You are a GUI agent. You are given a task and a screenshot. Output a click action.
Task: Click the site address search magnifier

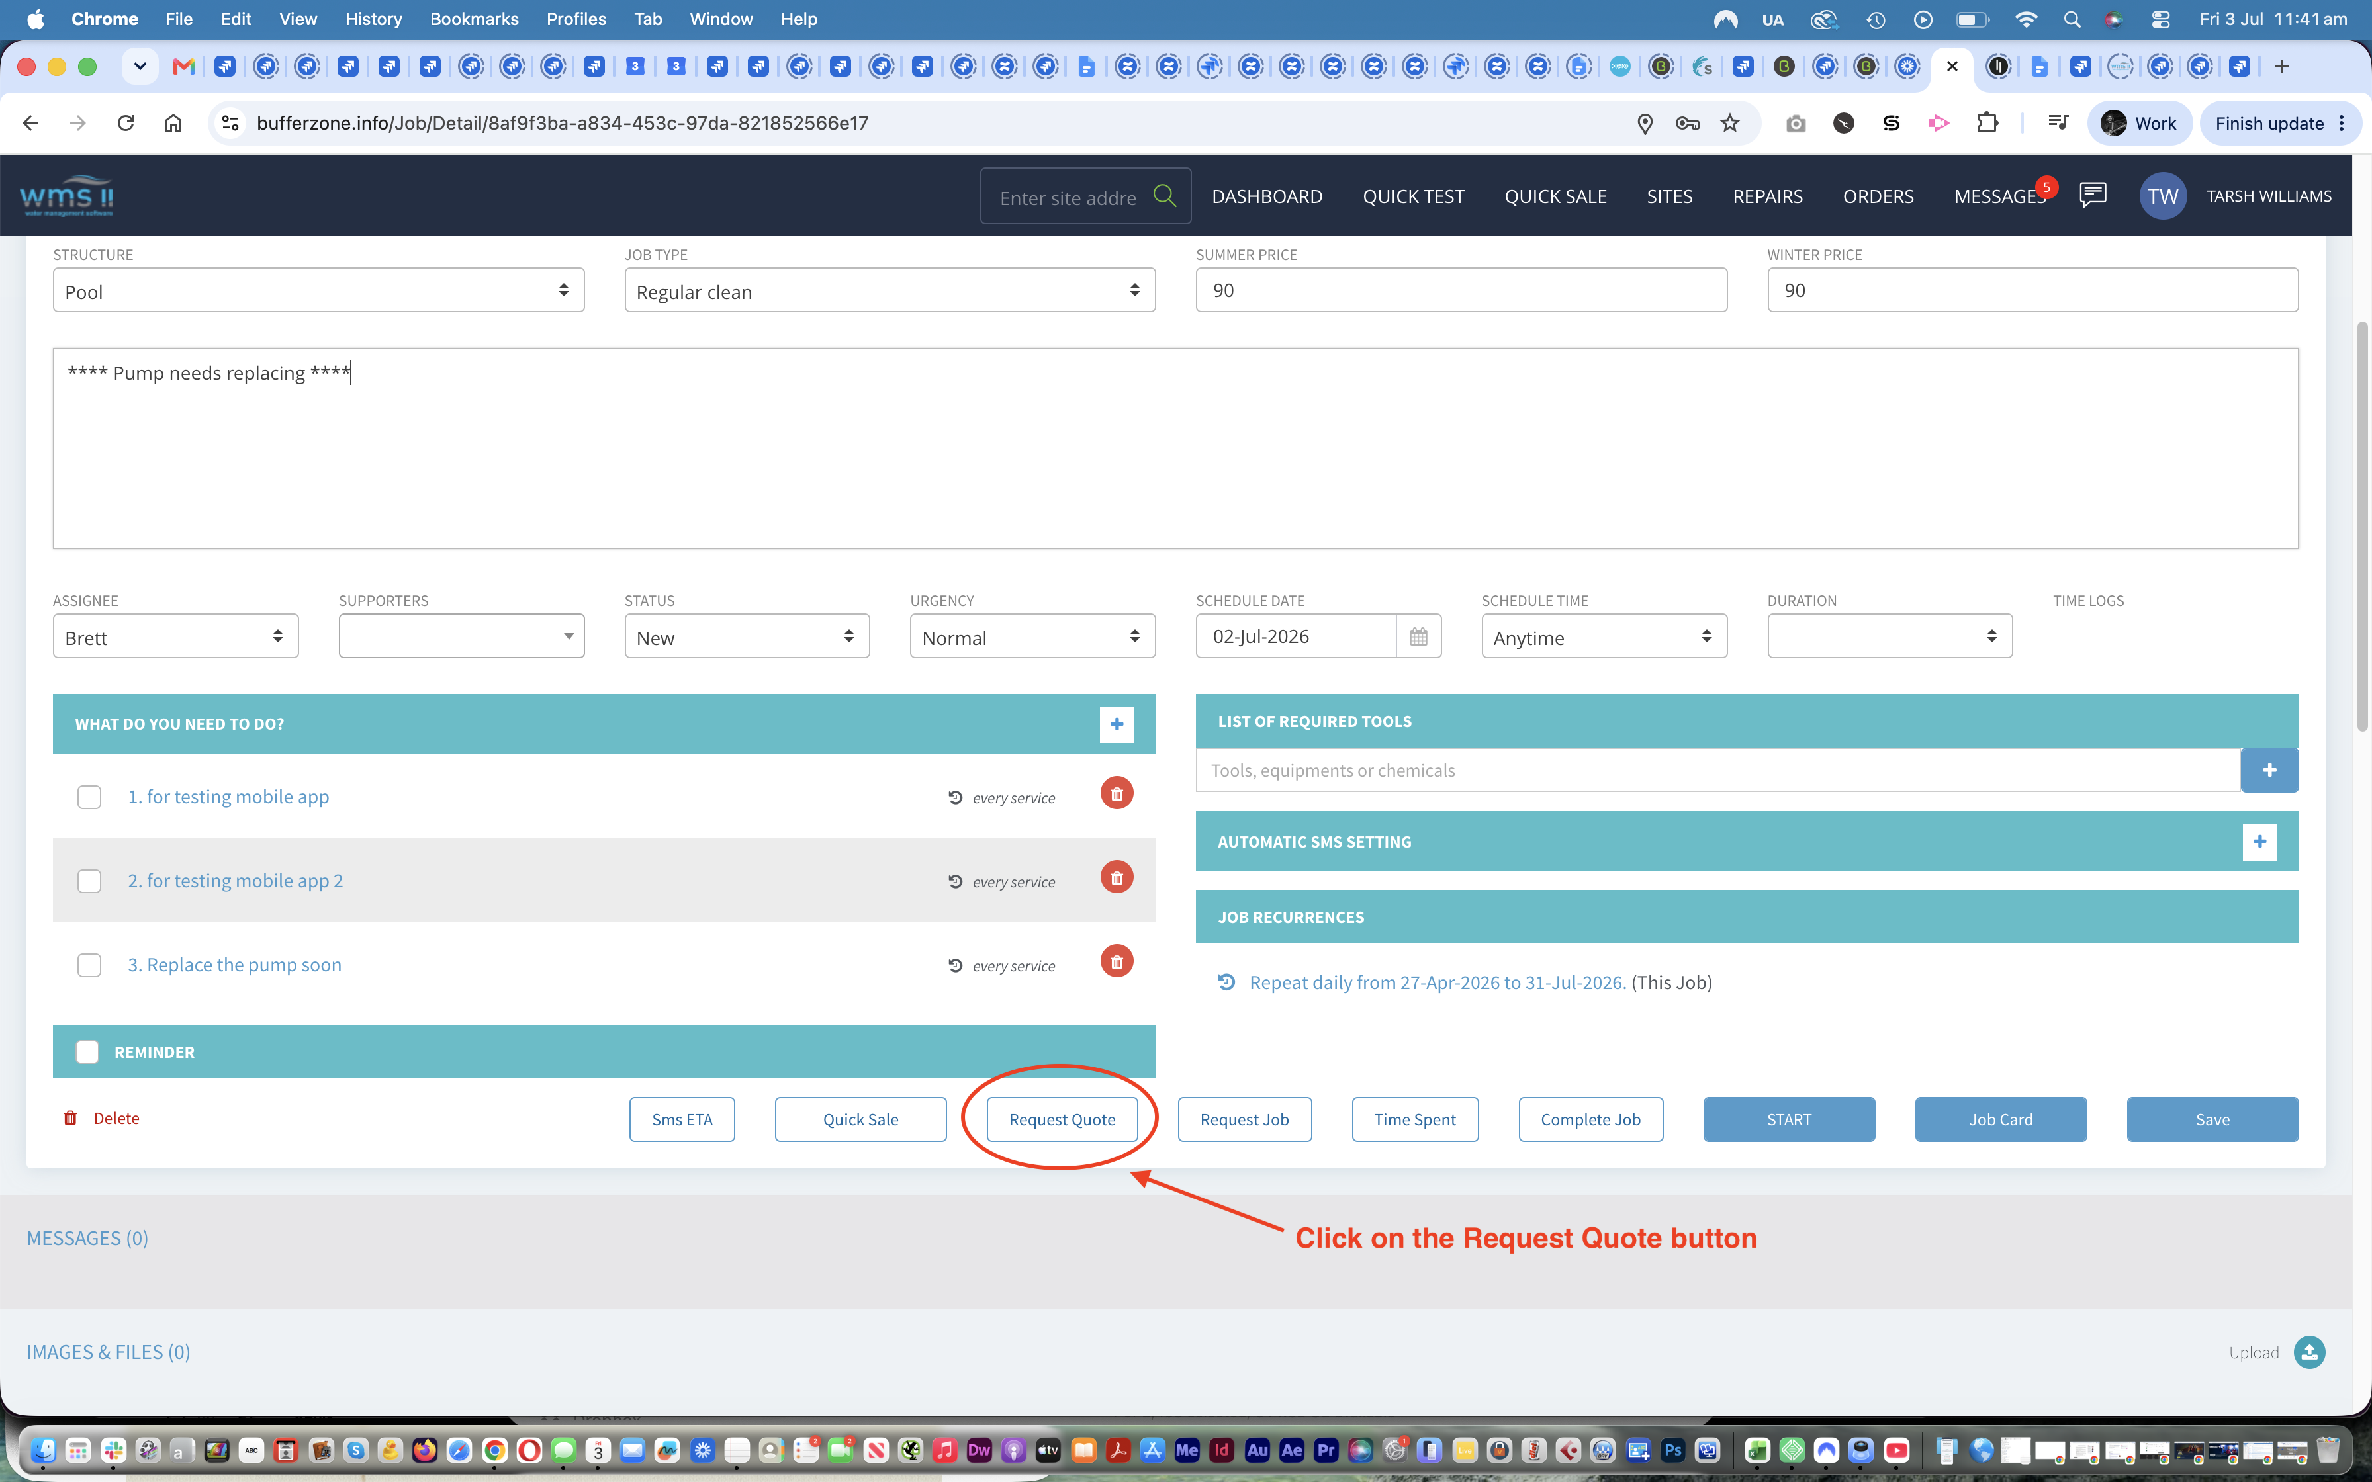[1164, 196]
